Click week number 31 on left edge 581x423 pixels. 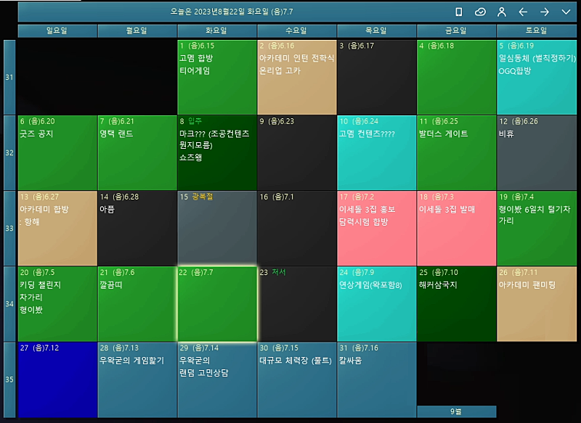9,77
